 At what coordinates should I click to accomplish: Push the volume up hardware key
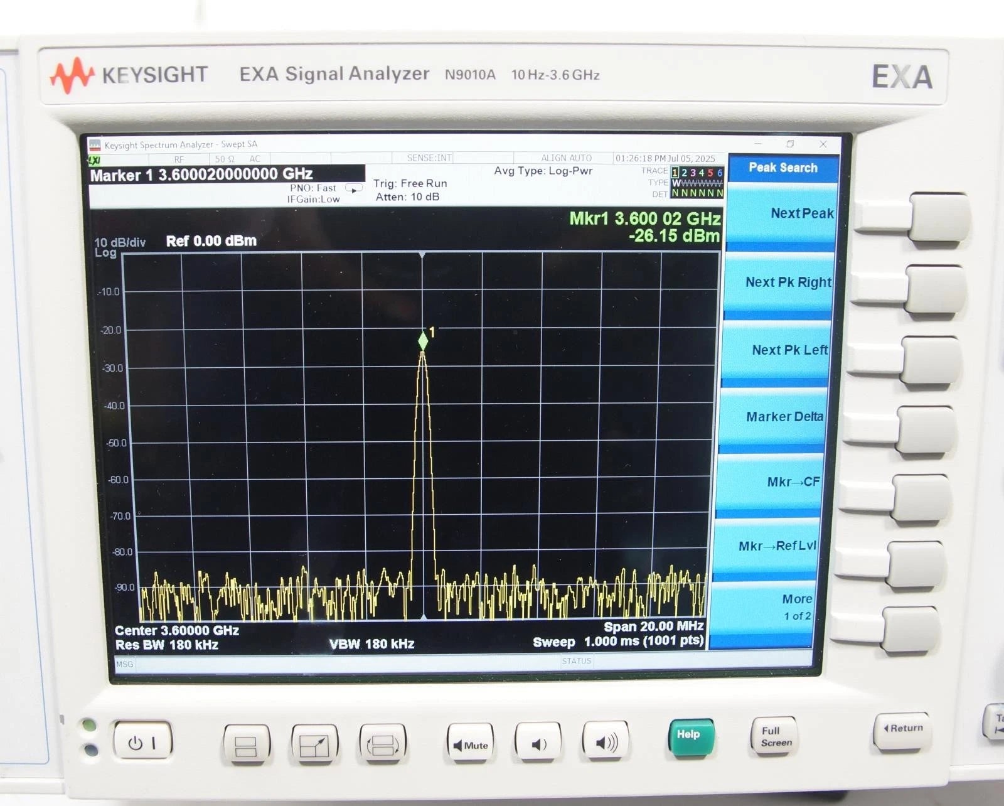(606, 743)
